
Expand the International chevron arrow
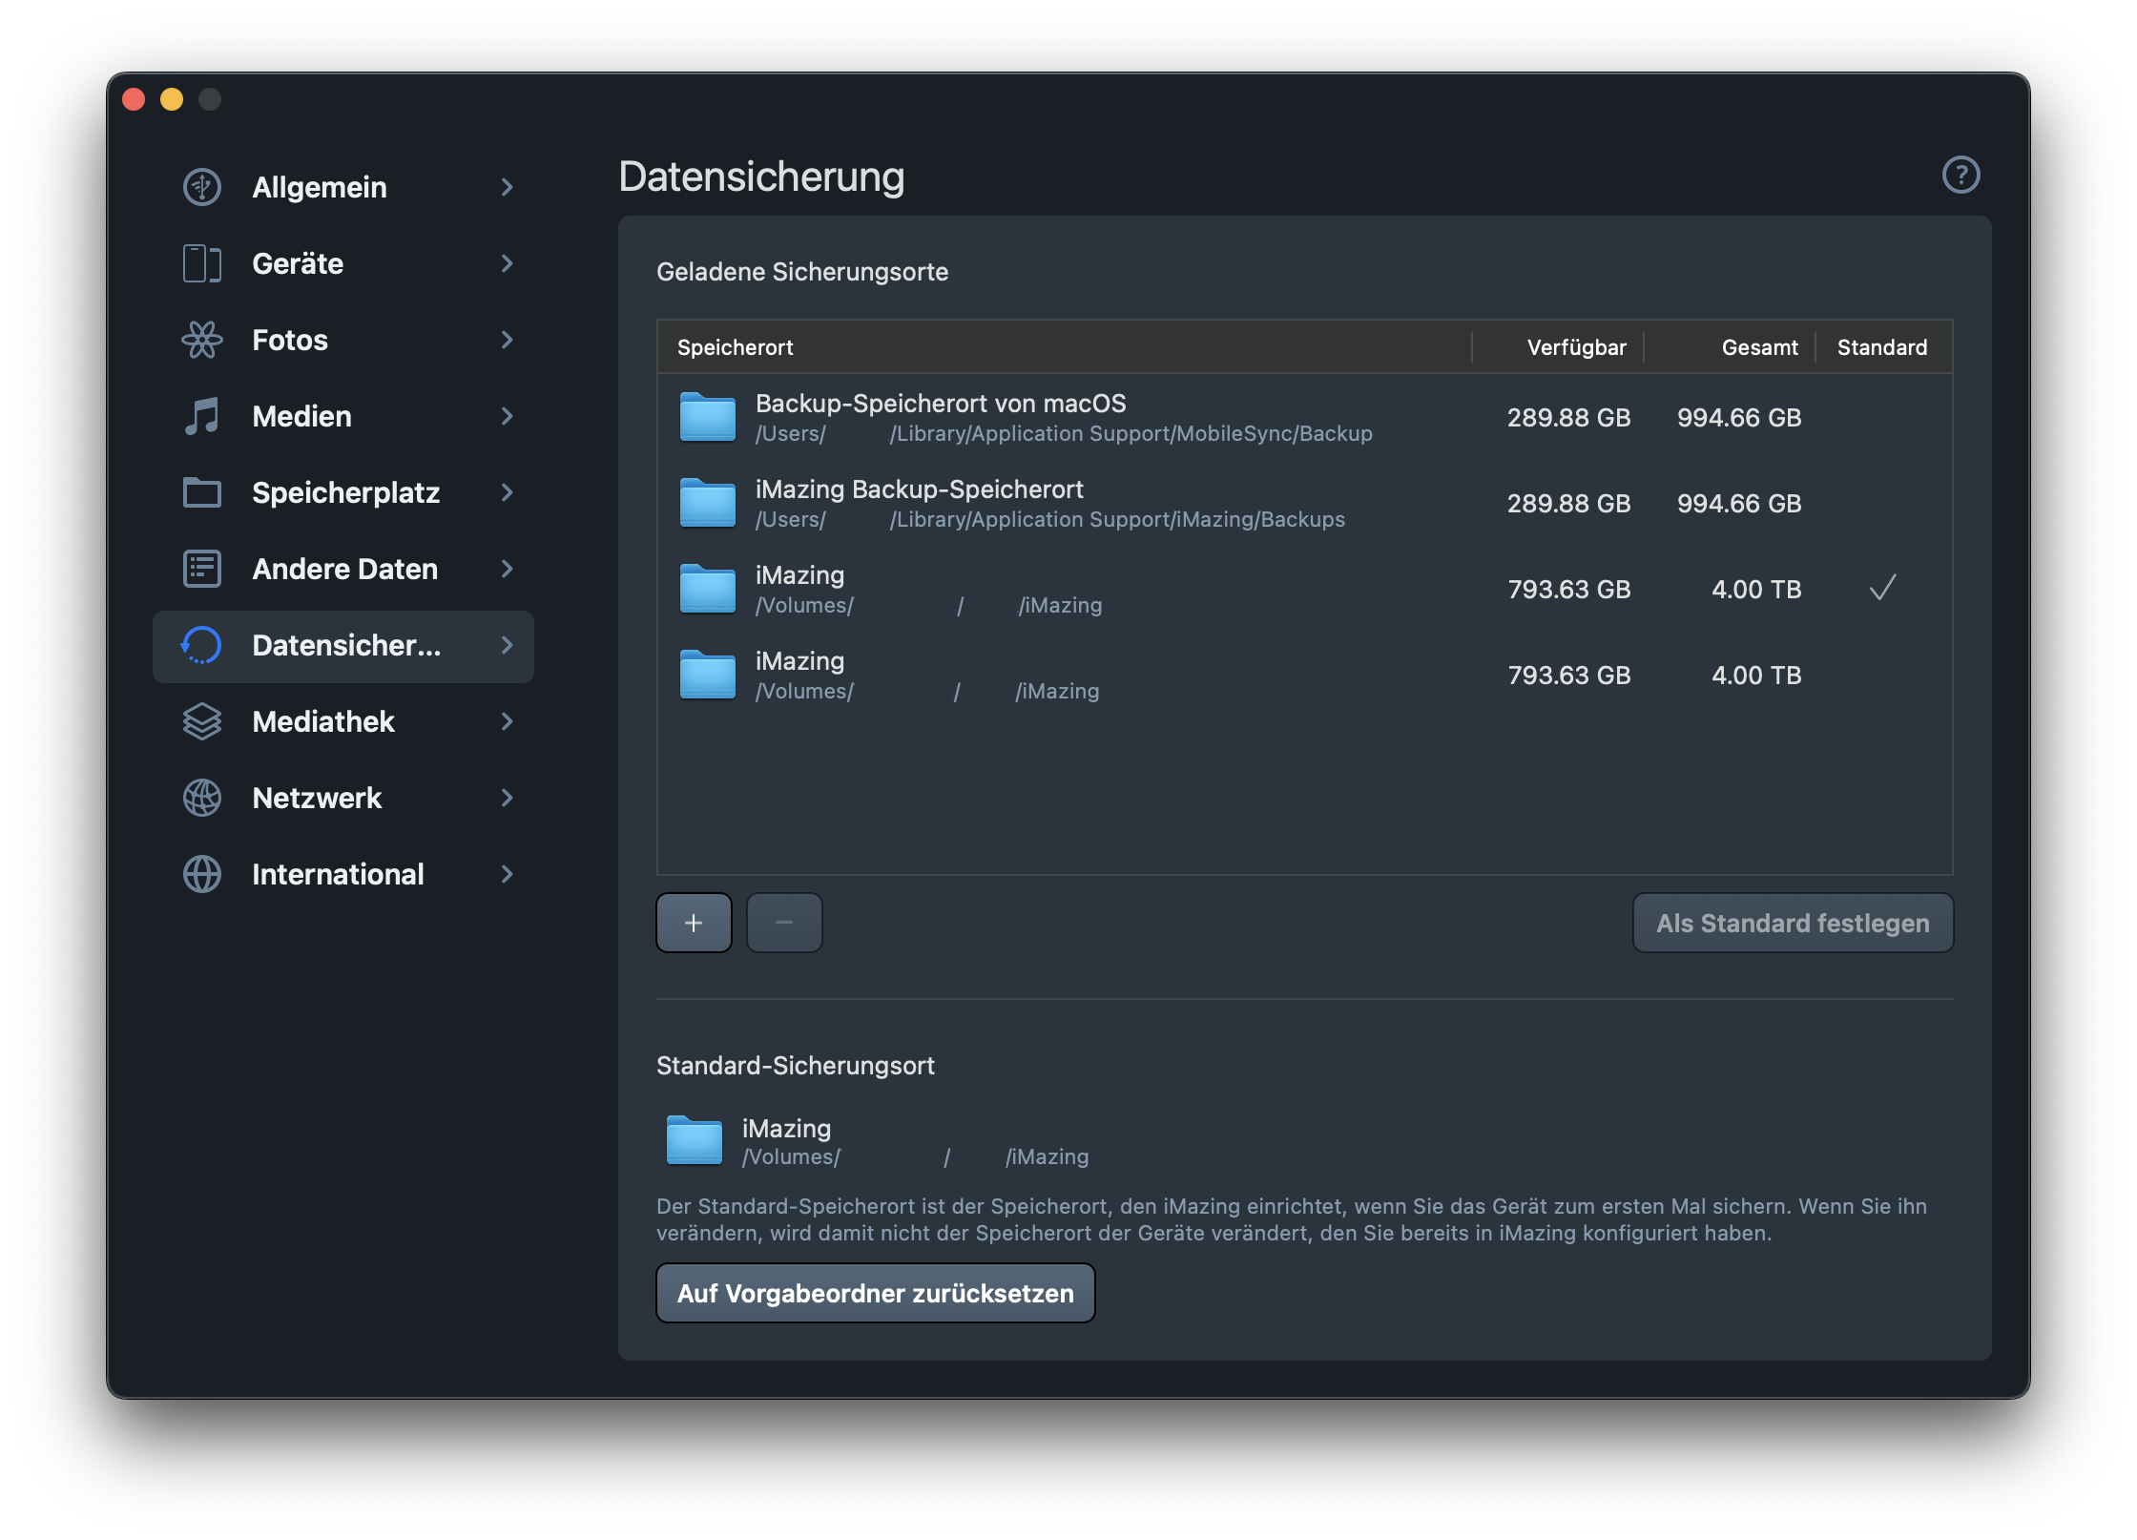(507, 874)
